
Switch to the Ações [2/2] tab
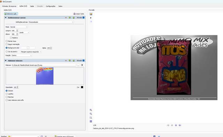coord(23,6)
